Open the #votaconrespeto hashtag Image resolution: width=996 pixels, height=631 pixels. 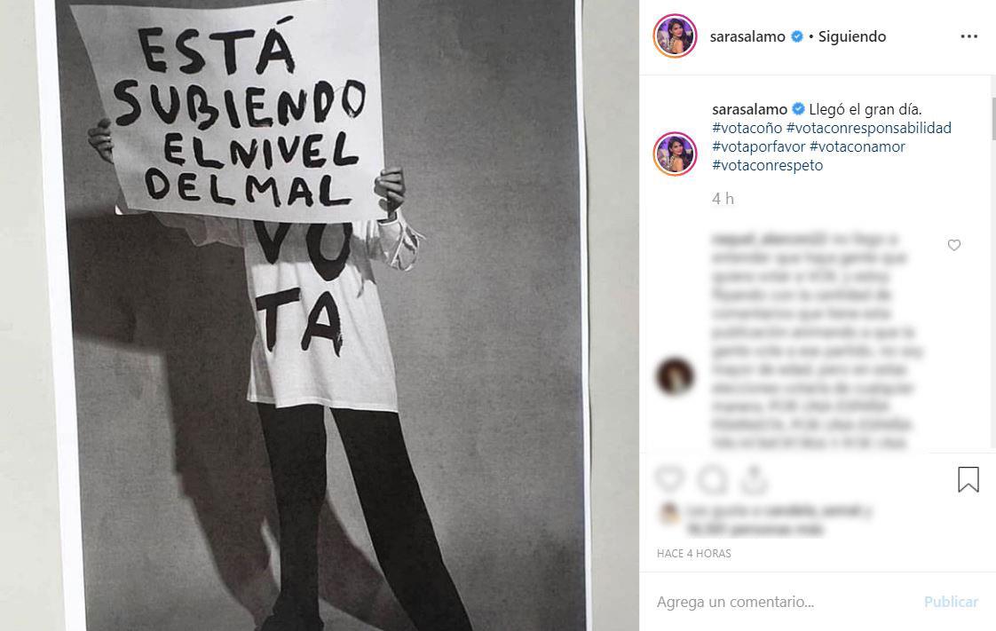(767, 166)
